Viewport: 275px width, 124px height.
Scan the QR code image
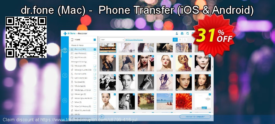click(x=26, y=37)
